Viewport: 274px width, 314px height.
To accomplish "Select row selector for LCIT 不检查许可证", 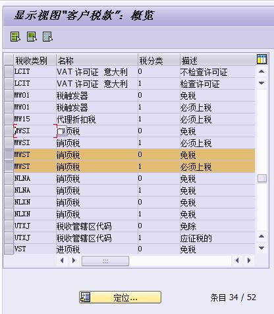I will (x=9, y=72).
